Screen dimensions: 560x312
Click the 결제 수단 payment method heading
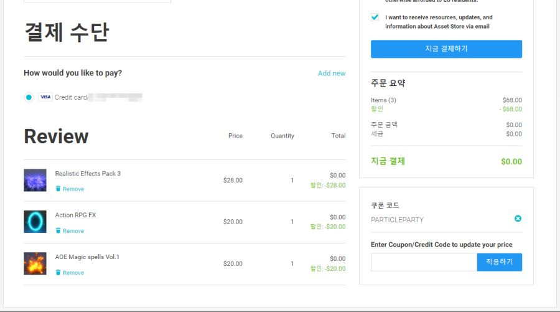(67, 32)
